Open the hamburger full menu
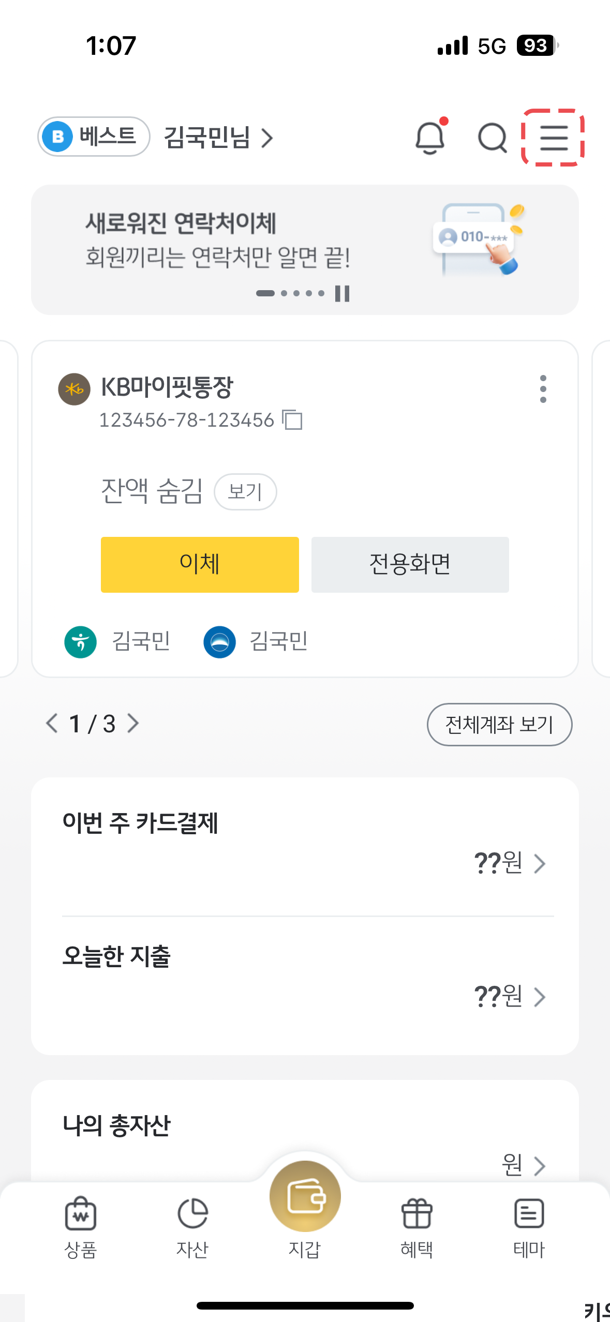 pos(554,138)
